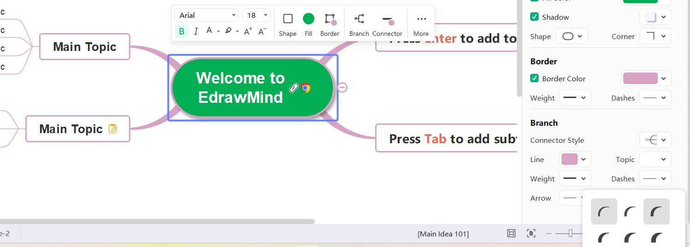Open the Shape tool in toolbar

tap(288, 24)
